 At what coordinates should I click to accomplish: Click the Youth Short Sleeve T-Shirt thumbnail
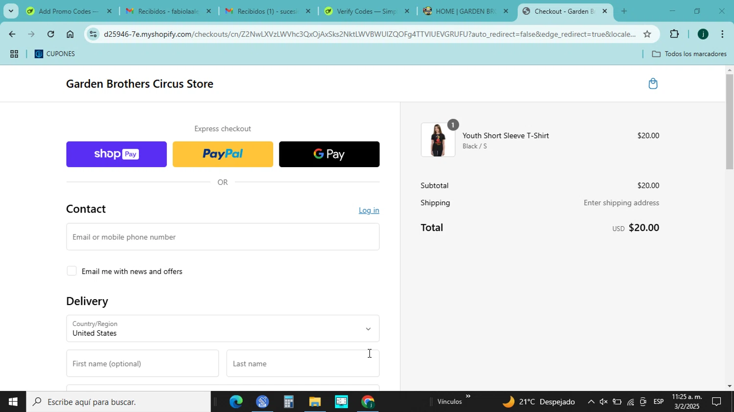[438, 140]
